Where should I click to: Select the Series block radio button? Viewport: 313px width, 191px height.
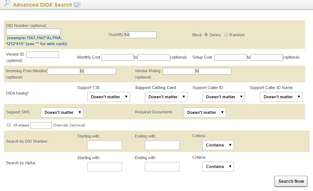[x=206, y=35]
